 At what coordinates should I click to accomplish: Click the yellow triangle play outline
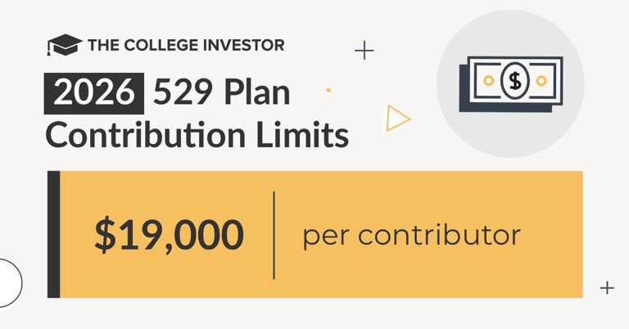tap(397, 119)
